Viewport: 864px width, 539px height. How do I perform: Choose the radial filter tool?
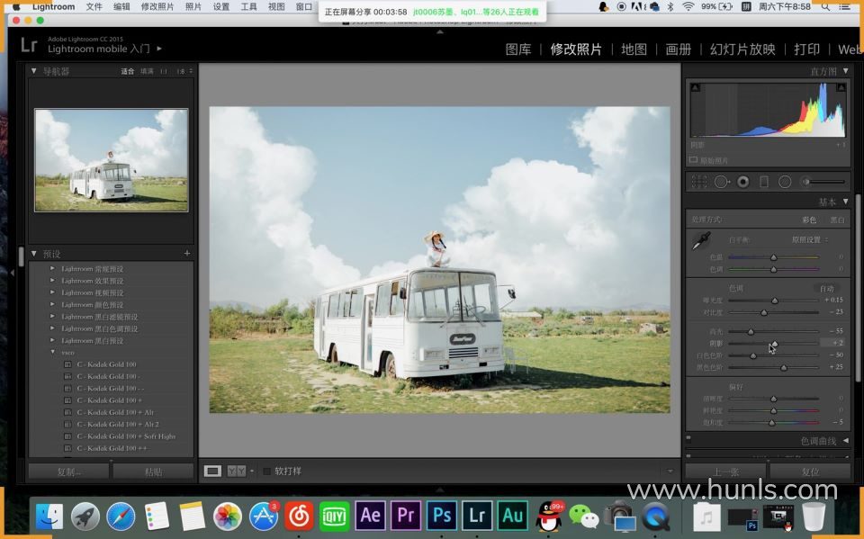click(x=785, y=182)
